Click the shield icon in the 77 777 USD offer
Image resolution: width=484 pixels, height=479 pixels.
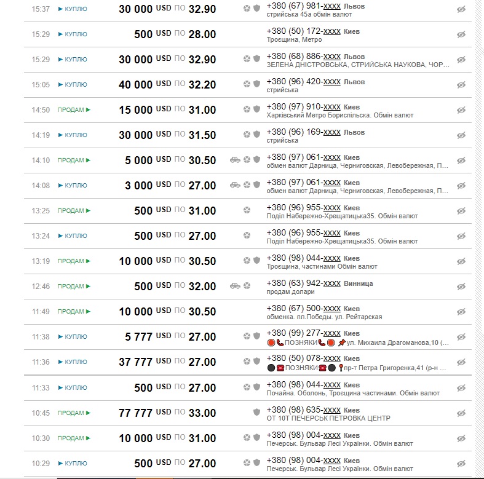pyautogui.click(x=257, y=412)
